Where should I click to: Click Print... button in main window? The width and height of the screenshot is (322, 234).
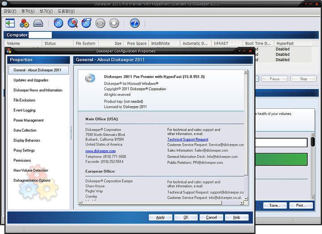[301, 205]
